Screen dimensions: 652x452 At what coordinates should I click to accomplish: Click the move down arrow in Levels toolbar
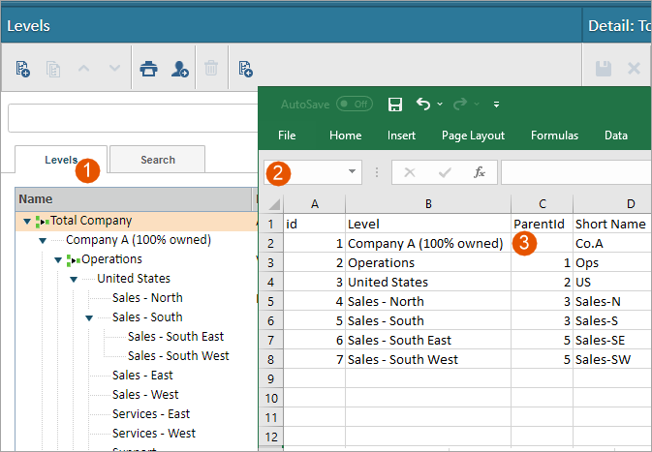click(114, 68)
